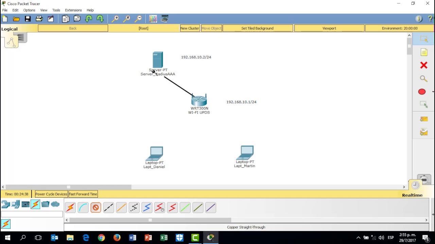Select the Lapt_Daniel laptop
Viewport: 435px width, 244px height.
[x=155, y=153]
